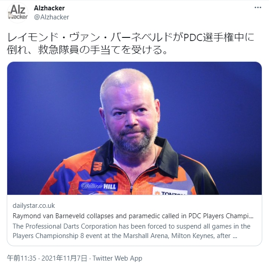Click the first line of Japanese tweet text
This screenshot has height=266, width=269.
[x=130, y=37]
